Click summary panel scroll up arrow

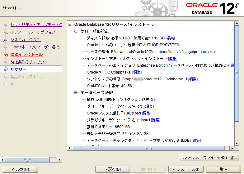click(x=237, y=23)
